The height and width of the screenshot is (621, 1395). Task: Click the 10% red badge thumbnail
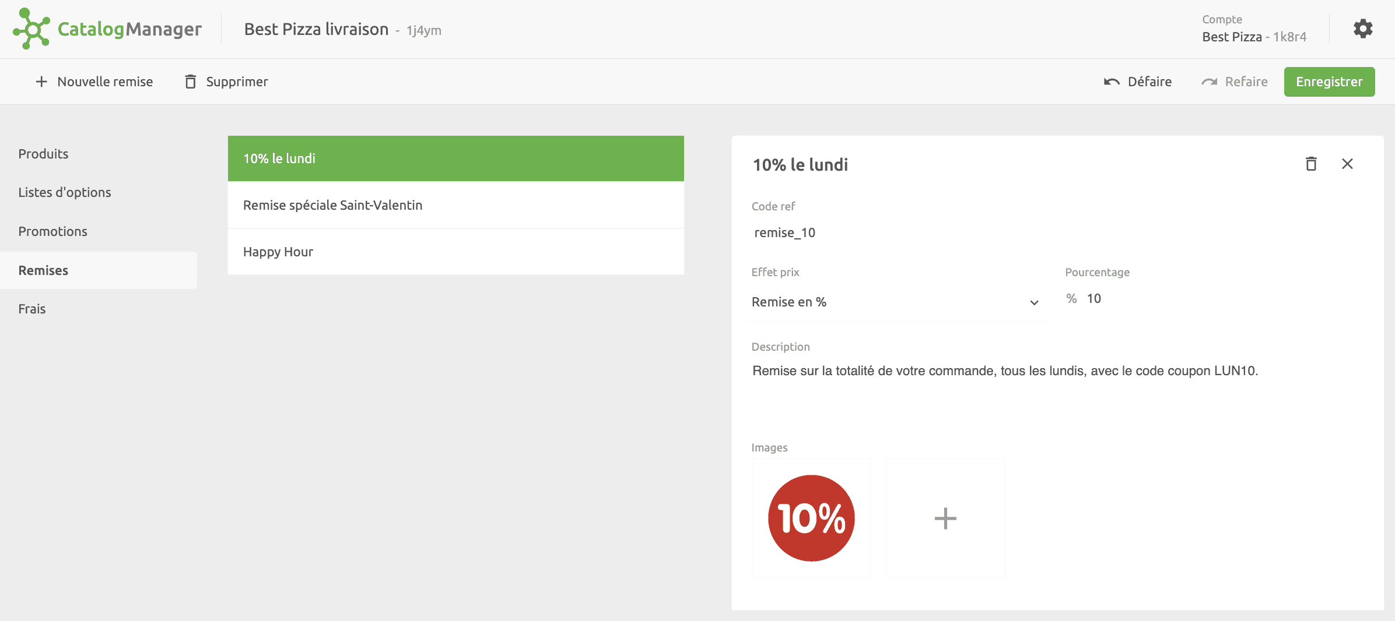[811, 518]
